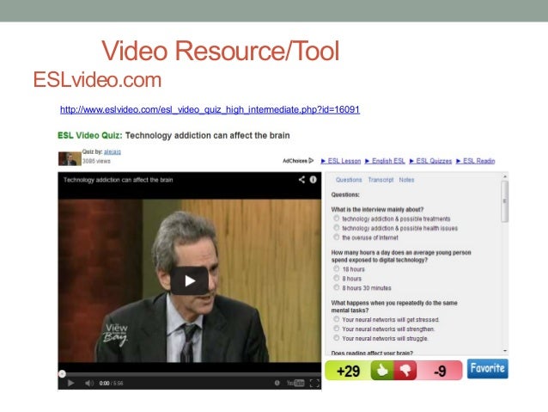Switch to the Questions tab

coord(349,180)
